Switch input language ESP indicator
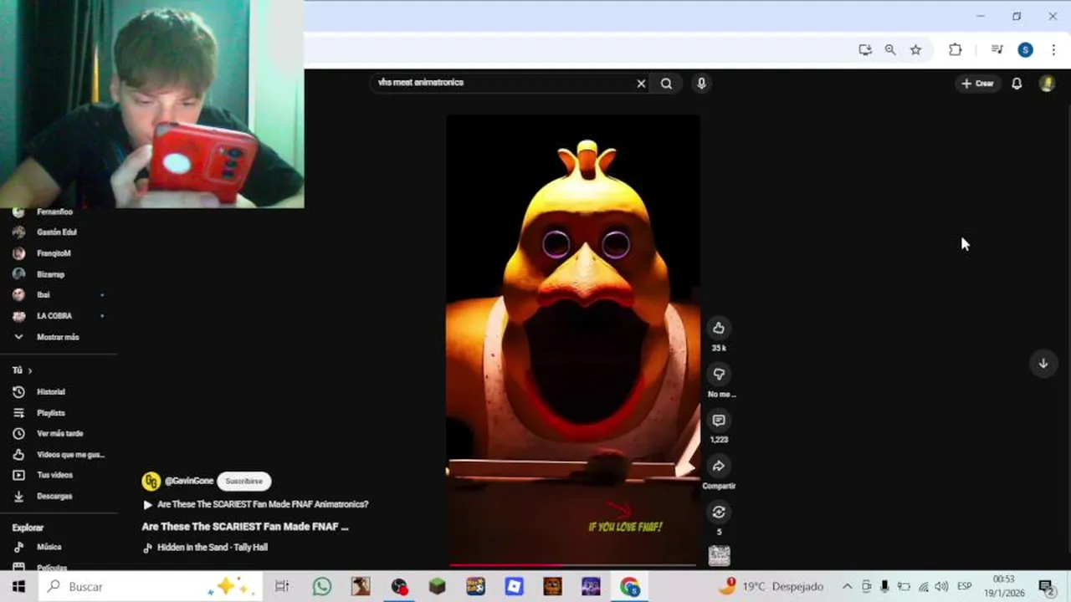This screenshot has height=602, width=1071. point(964,586)
